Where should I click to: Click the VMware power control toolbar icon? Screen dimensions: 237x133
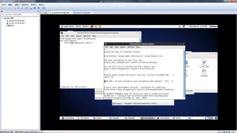coord(2,8)
